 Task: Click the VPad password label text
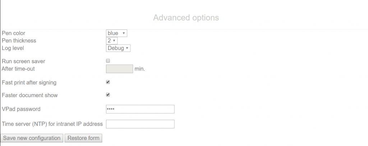[21, 109]
